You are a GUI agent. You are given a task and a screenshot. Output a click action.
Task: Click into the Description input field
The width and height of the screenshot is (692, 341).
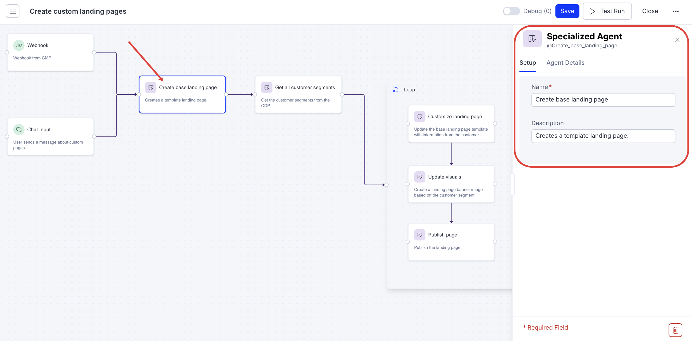click(603, 136)
